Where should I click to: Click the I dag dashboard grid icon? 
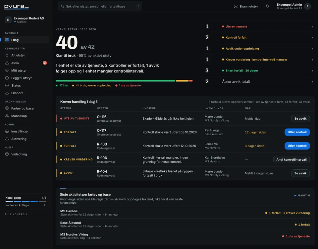(7, 40)
